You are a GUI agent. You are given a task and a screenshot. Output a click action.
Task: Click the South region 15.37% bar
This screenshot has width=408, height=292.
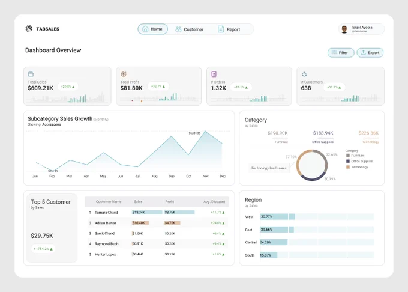(269, 255)
